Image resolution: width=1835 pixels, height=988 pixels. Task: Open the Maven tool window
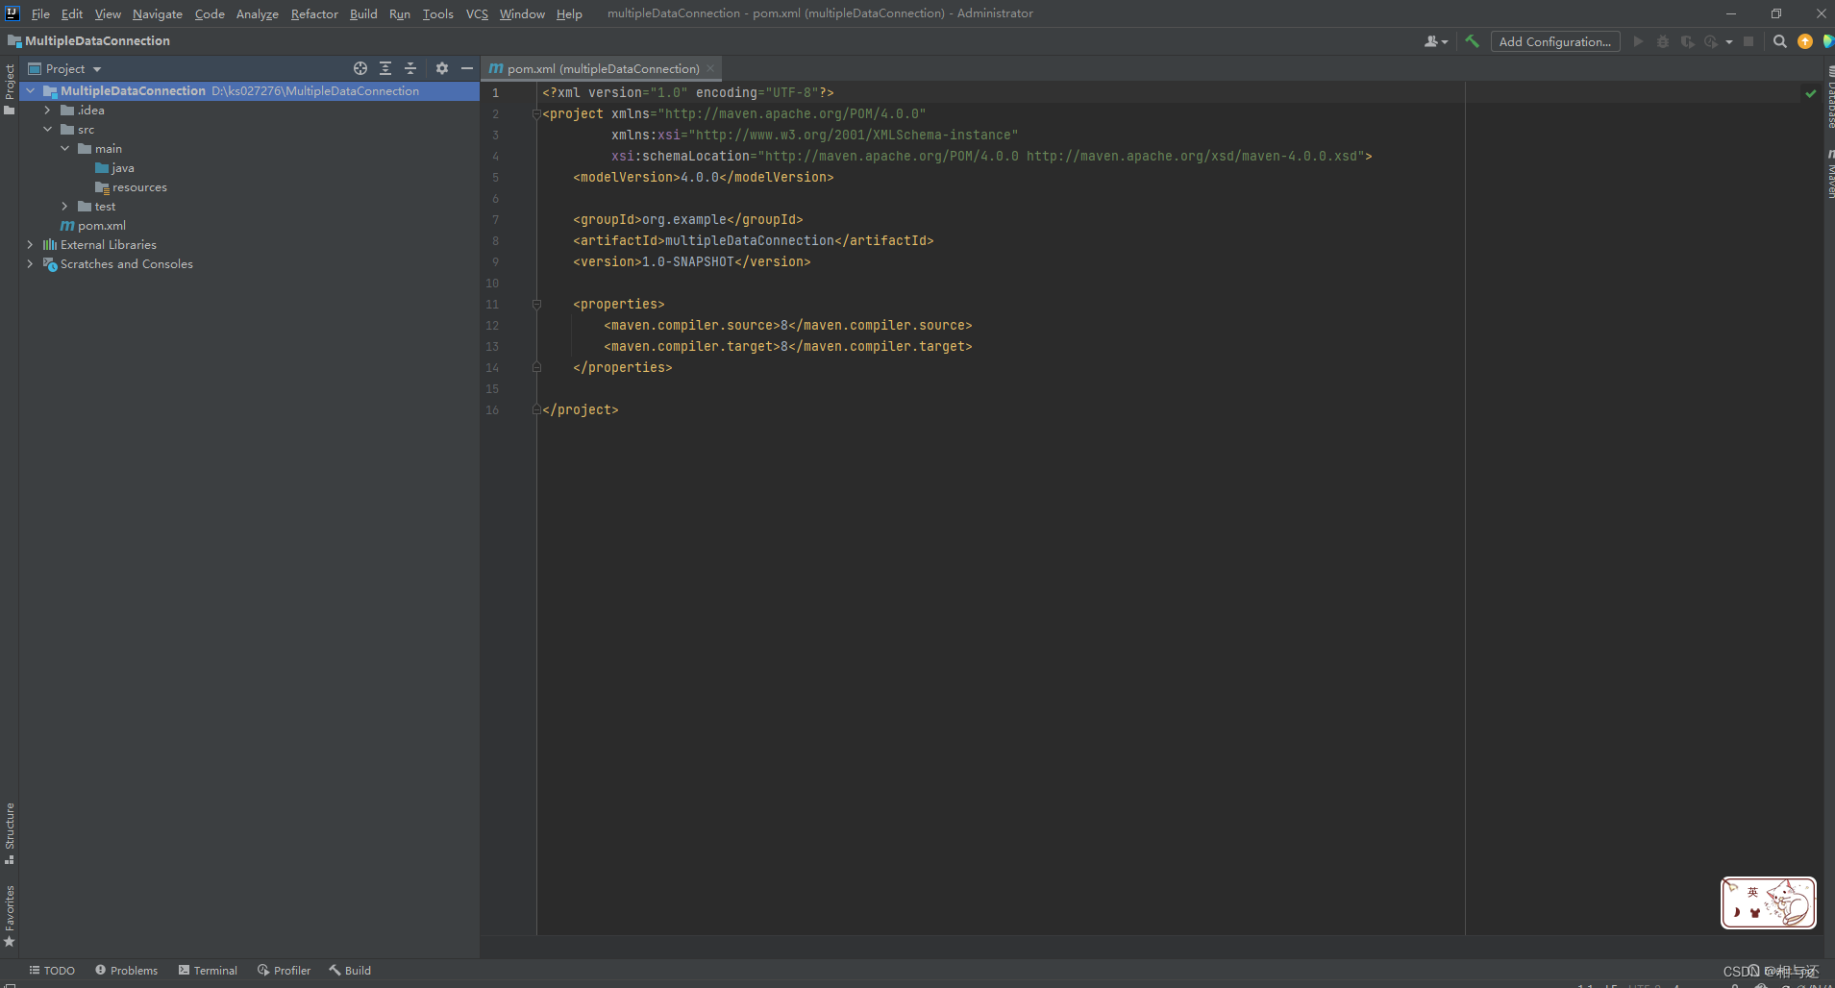point(1829,174)
